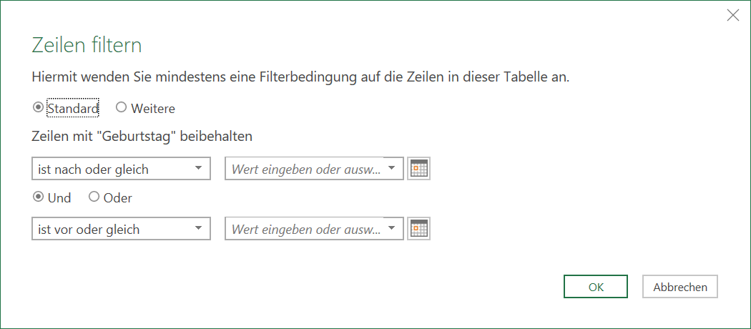Close the Zeilen filtern dialog with X
This screenshot has height=329, width=751.
pyautogui.click(x=733, y=15)
